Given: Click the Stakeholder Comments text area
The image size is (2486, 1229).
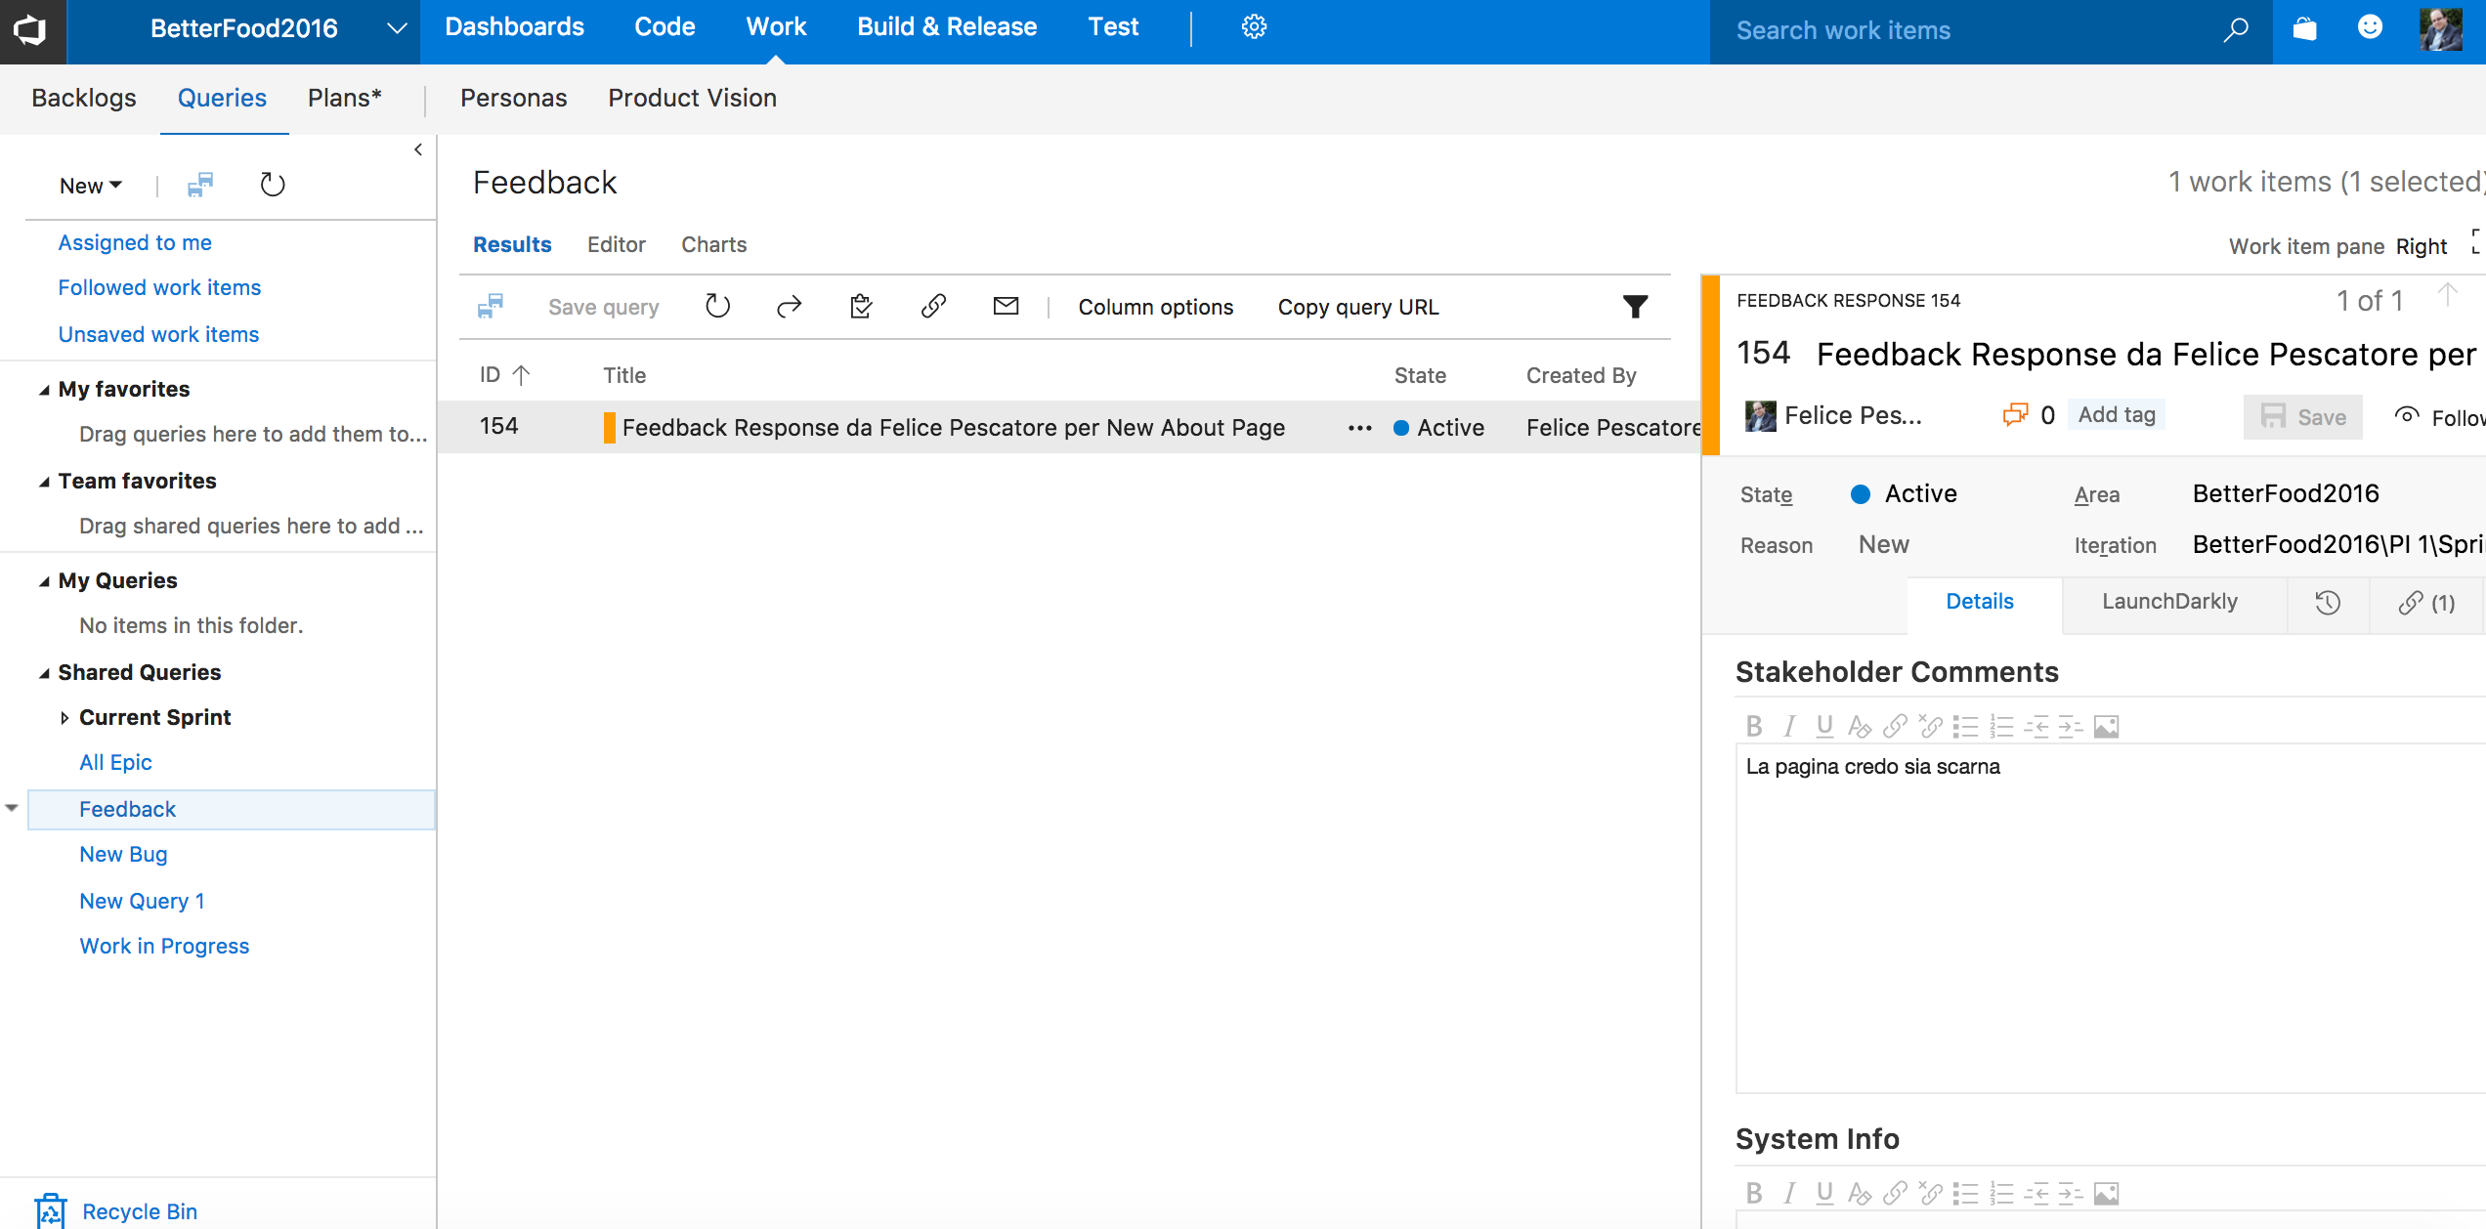Looking at the screenshot, I should [2111, 918].
